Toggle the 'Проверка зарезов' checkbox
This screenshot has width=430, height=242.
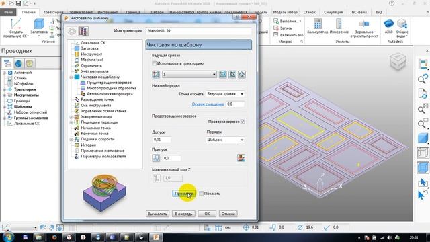tap(243, 122)
